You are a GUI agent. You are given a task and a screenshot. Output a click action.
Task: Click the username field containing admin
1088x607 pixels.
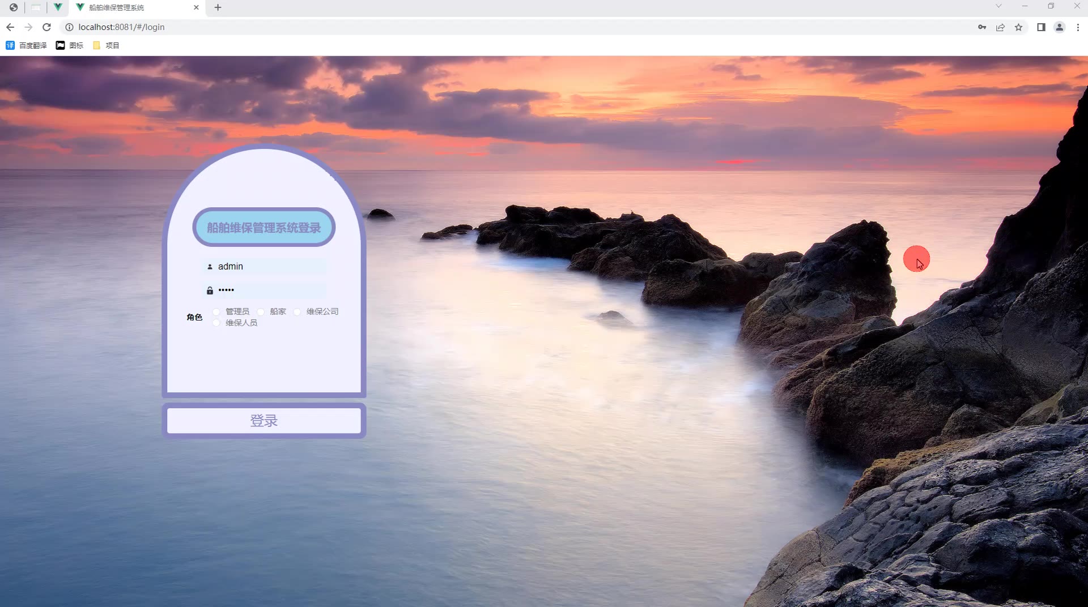[264, 266]
